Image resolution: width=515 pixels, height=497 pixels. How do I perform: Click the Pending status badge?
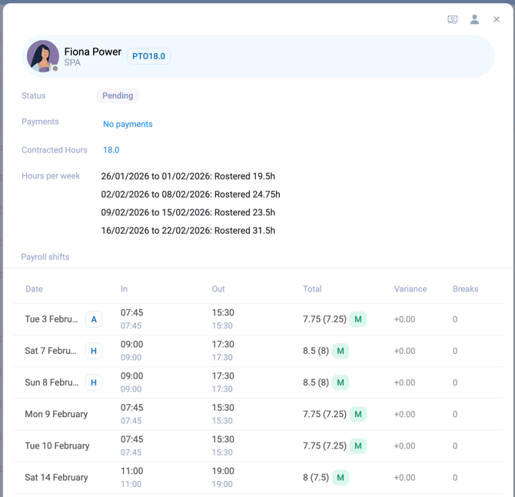click(x=118, y=96)
